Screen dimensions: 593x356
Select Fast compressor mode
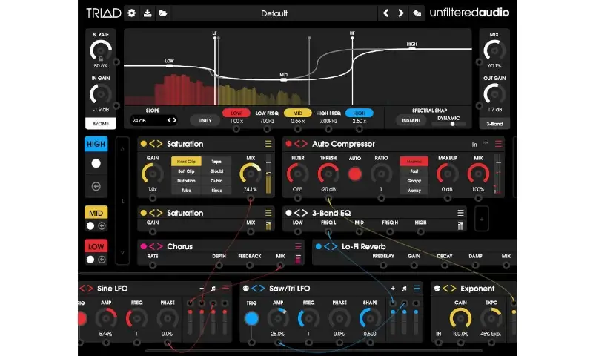click(414, 171)
